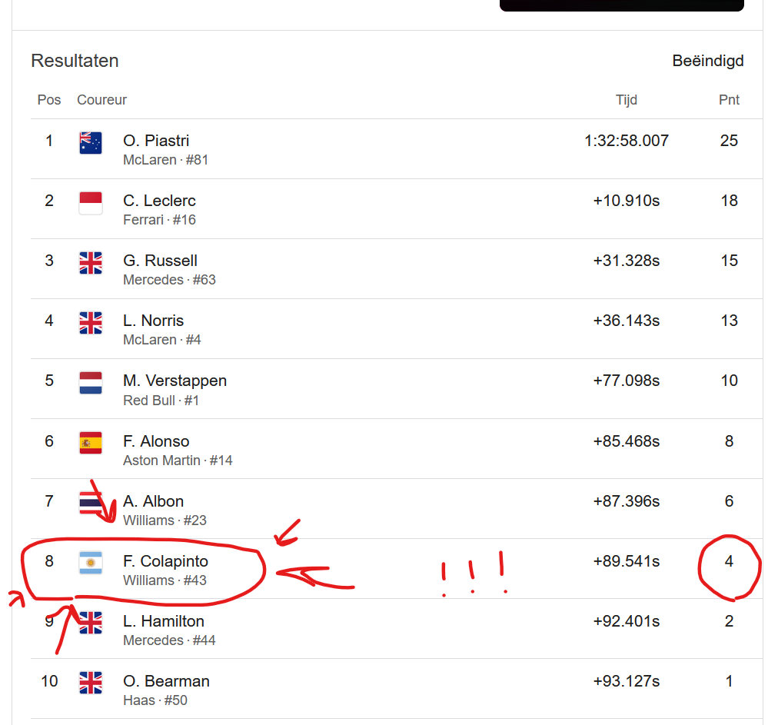Select L. Hamilton's name

tap(164, 621)
